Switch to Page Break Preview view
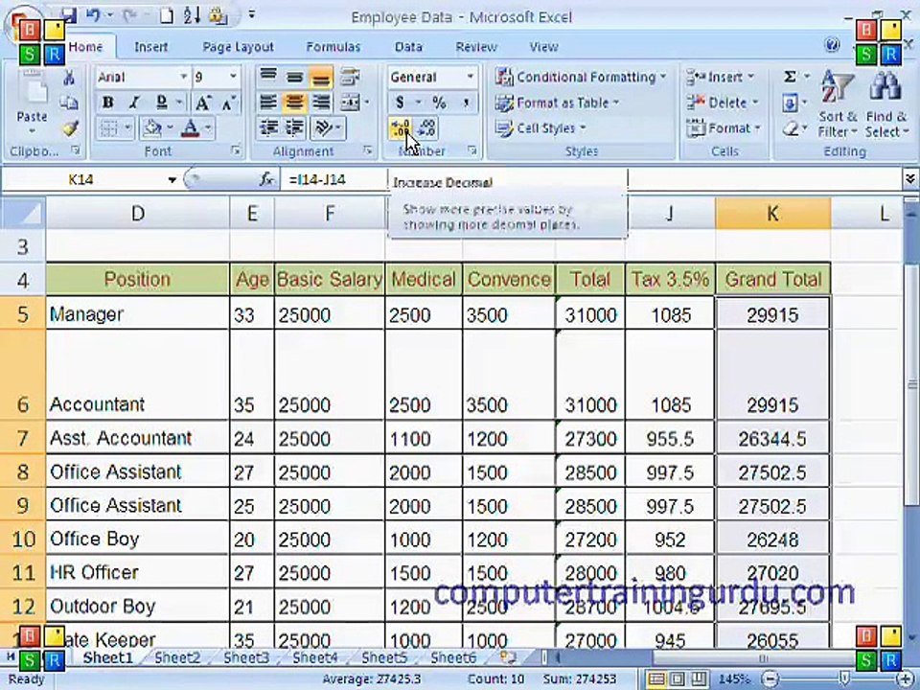This screenshot has height=690, width=920. click(699, 679)
